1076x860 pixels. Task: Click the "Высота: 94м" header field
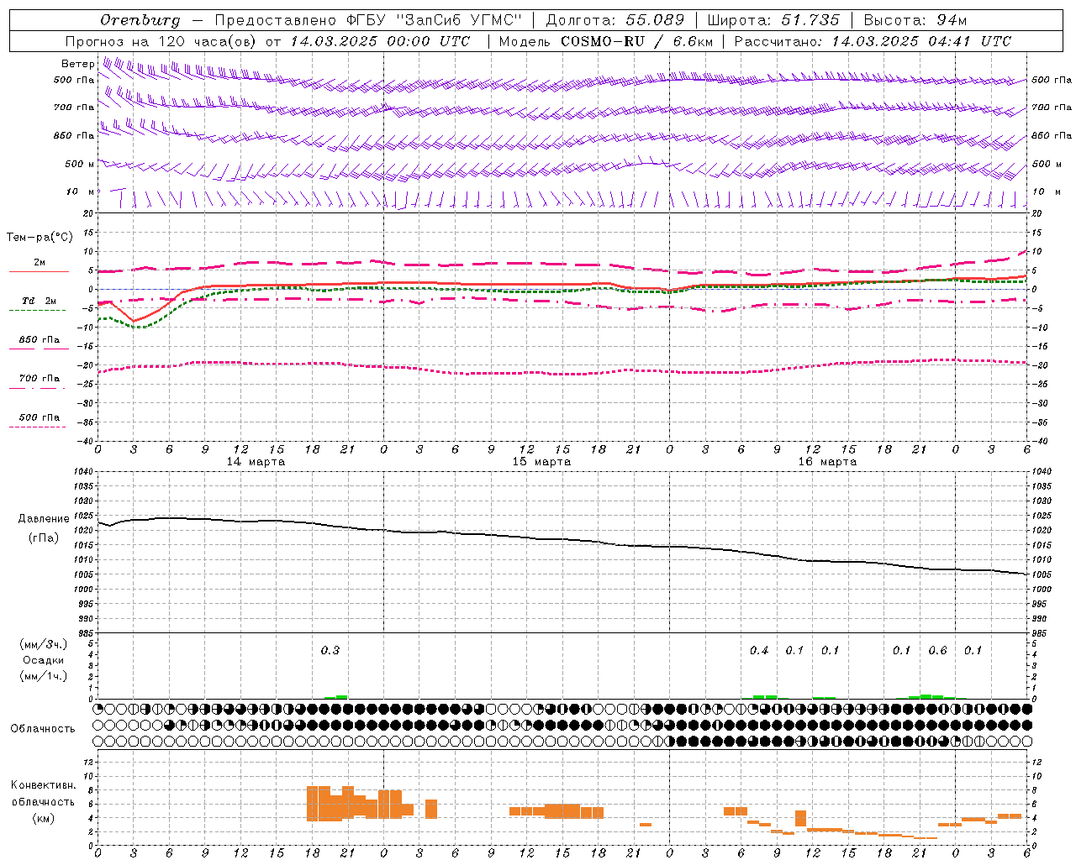[915, 20]
